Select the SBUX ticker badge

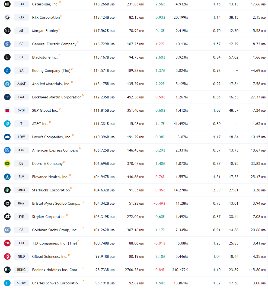[x=21, y=190]
